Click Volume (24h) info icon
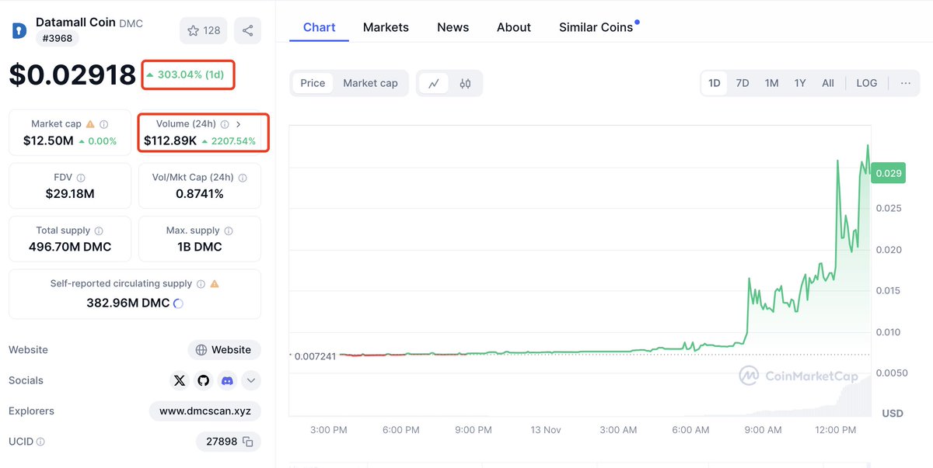Screen dimensions: 933x468 tap(225, 124)
